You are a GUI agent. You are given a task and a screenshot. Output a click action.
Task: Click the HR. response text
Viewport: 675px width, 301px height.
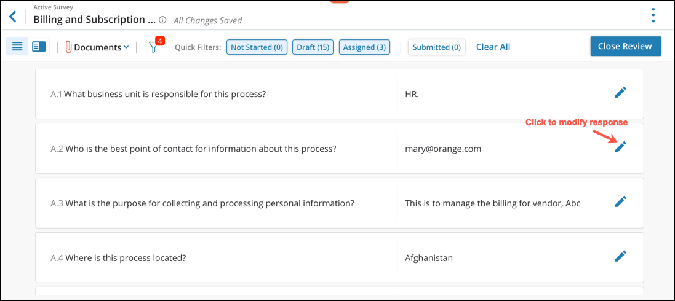tap(412, 94)
